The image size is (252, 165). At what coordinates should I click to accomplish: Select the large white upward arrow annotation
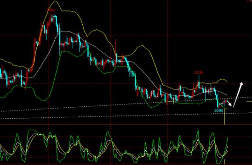tap(238, 95)
